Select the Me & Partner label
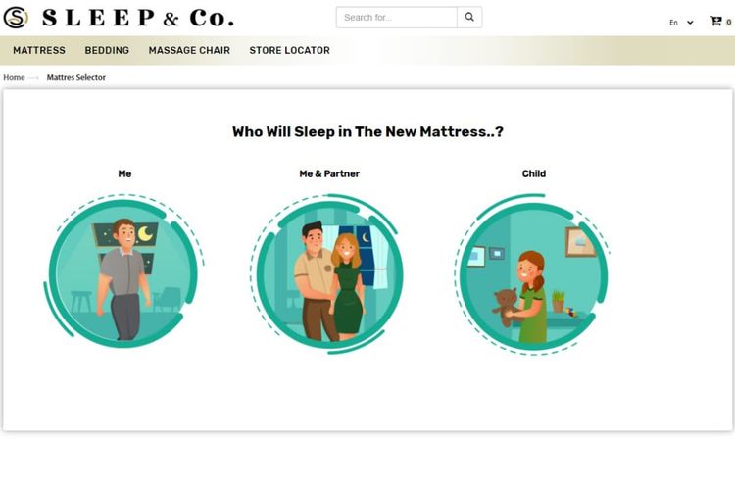The width and height of the screenshot is (735, 490). [329, 174]
